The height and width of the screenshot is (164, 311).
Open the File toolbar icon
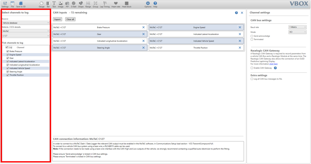[x=12, y=4]
